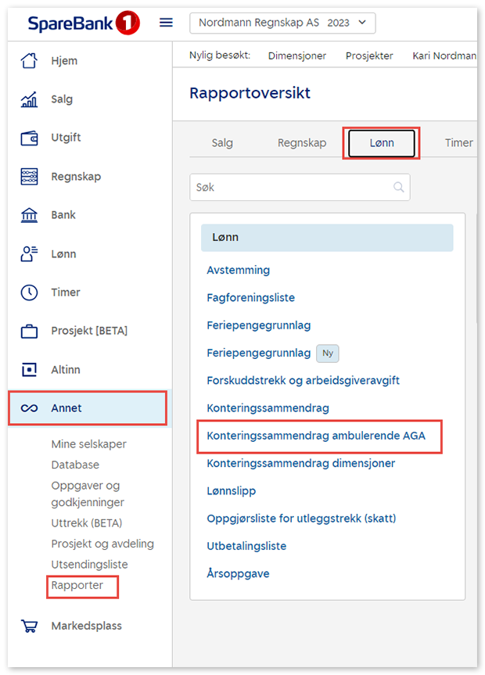Select the Regnskap abacus icon in sidebar
Image resolution: width=485 pixels, height=675 pixels.
click(29, 177)
